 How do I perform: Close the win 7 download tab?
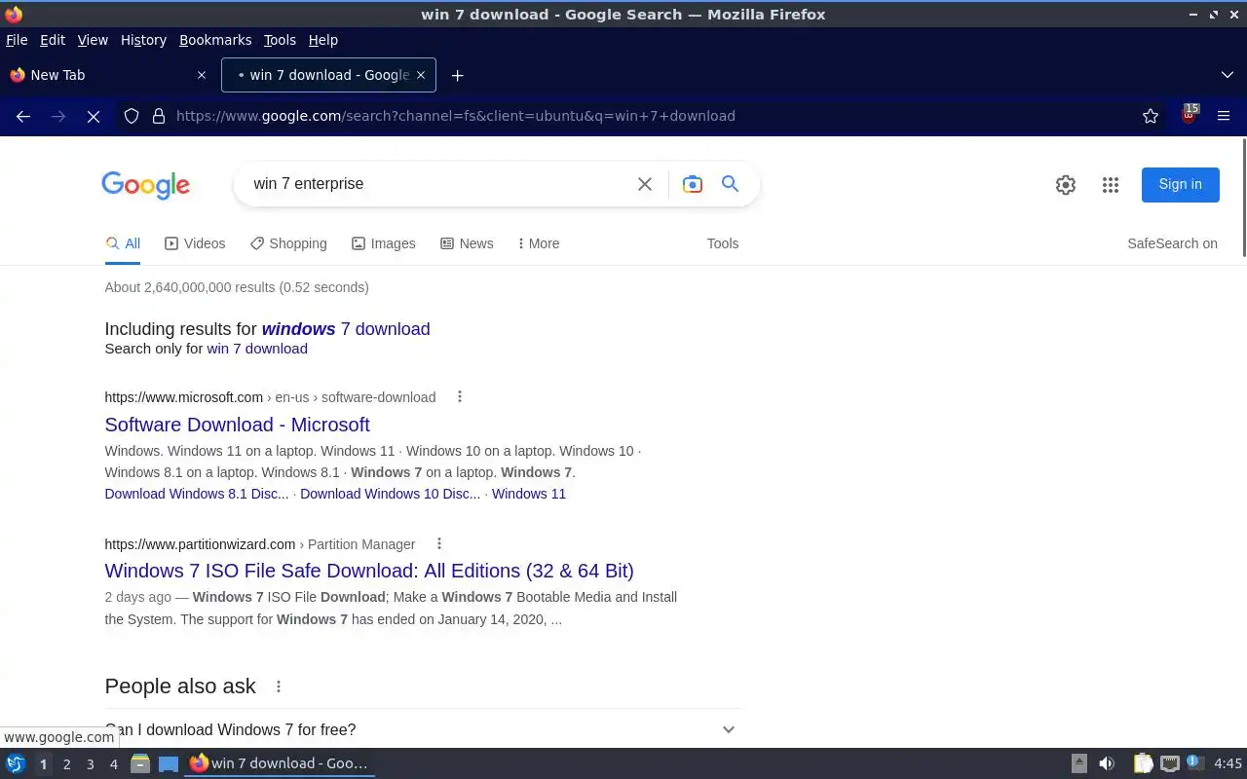tap(421, 75)
